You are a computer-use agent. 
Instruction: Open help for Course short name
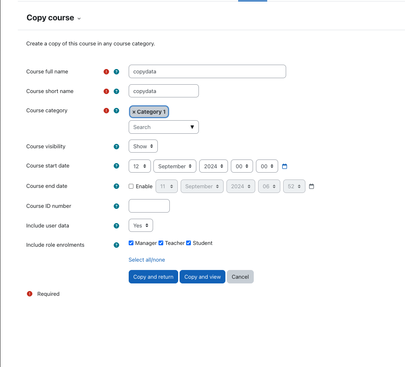click(116, 91)
